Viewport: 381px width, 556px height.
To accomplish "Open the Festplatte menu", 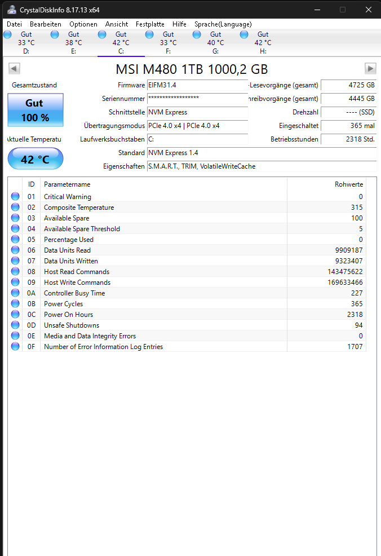I will tap(150, 24).
